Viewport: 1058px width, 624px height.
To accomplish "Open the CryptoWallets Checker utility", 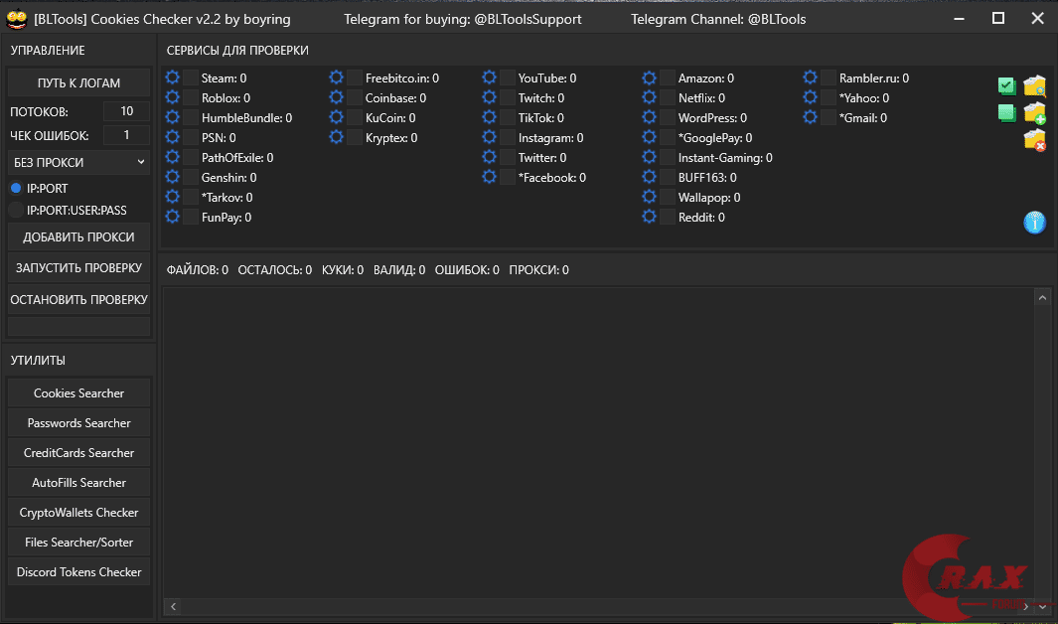I will (x=78, y=512).
